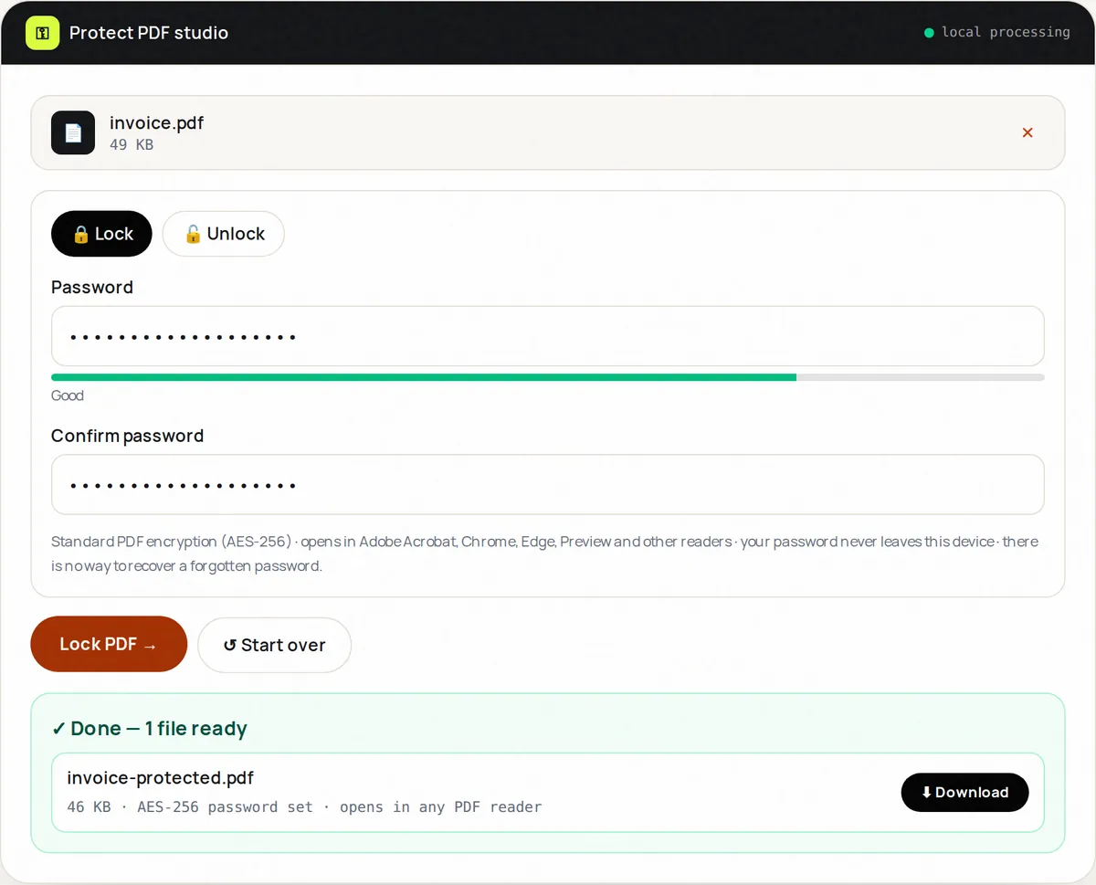This screenshot has height=885, width=1096.
Task: Click the AES-256 encryption note paragraph
Action: pyautogui.click(x=545, y=553)
